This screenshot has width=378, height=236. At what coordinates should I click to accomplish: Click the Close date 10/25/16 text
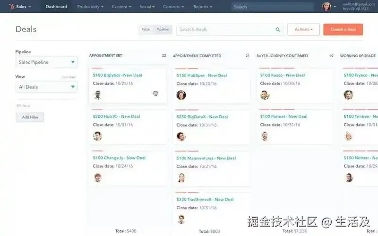coord(112,84)
